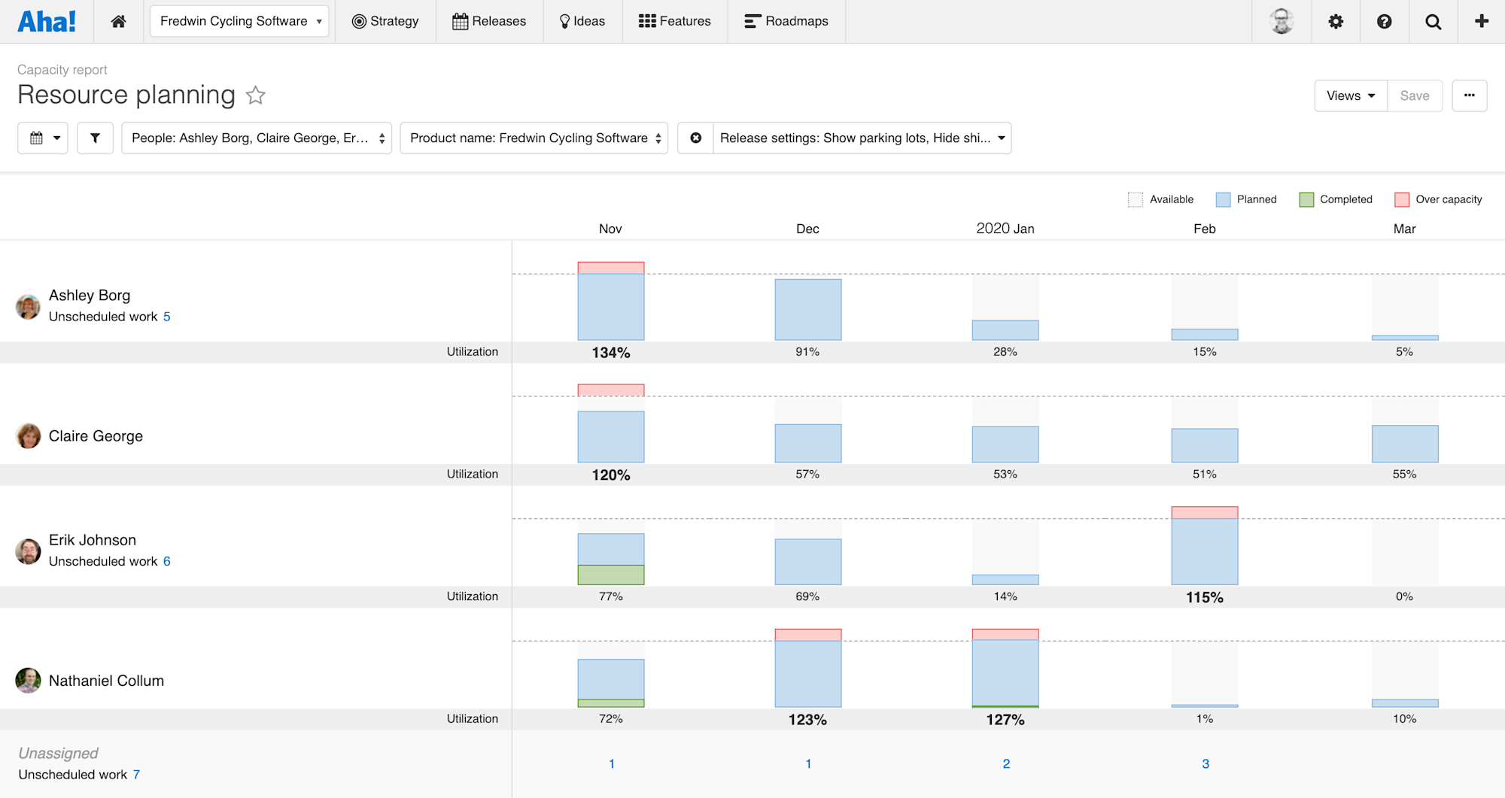1505x798 pixels.
Task: Open Ashley Borg's unscheduled work link
Action: 166,317
